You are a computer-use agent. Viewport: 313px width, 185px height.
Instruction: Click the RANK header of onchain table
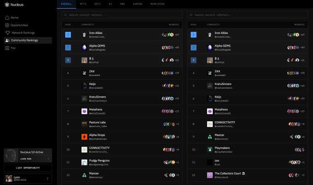(68, 24)
